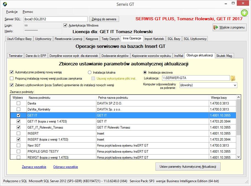Browse network location with folder icon
The height and width of the screenshot is (186, 251).
[x=233, y=78]
